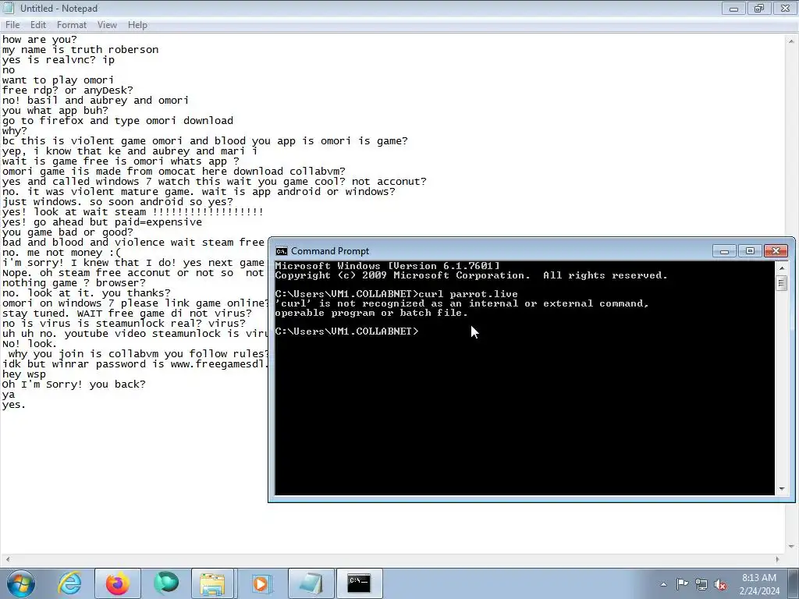This screenshot has height=599, width=799.
Task: Click Notepad vertical scrollbar down arrow
Action: [x=791, y=547]
